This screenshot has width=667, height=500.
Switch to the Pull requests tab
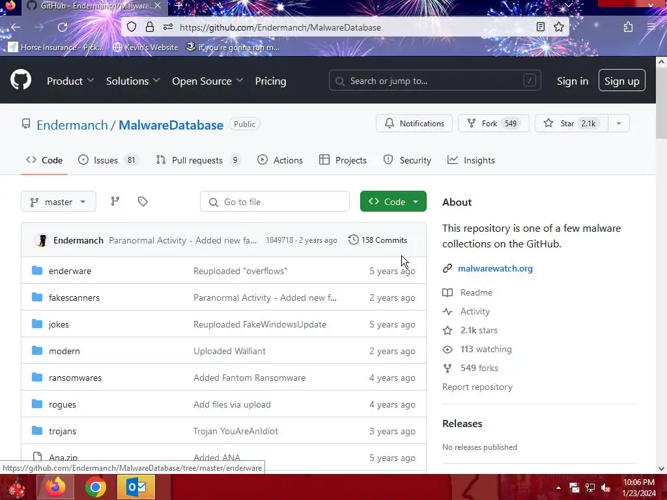tap(198, 160)
